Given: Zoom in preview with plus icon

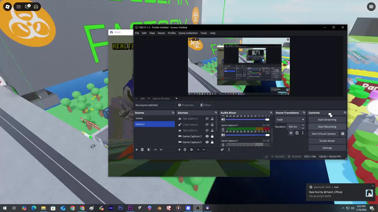Looking at the screenshot, I should coord(149,98).
